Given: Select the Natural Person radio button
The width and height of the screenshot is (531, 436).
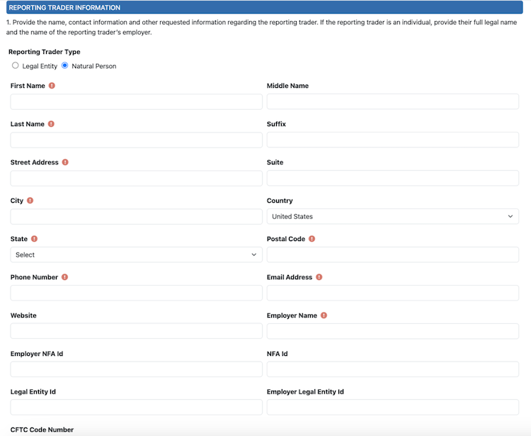Looking at the screenshot, I should click(64, 65).
